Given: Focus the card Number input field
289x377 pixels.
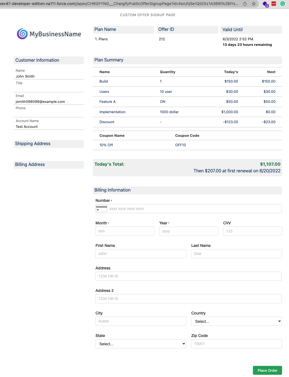Looking at the screenshot, I should (x=194, y=209).
